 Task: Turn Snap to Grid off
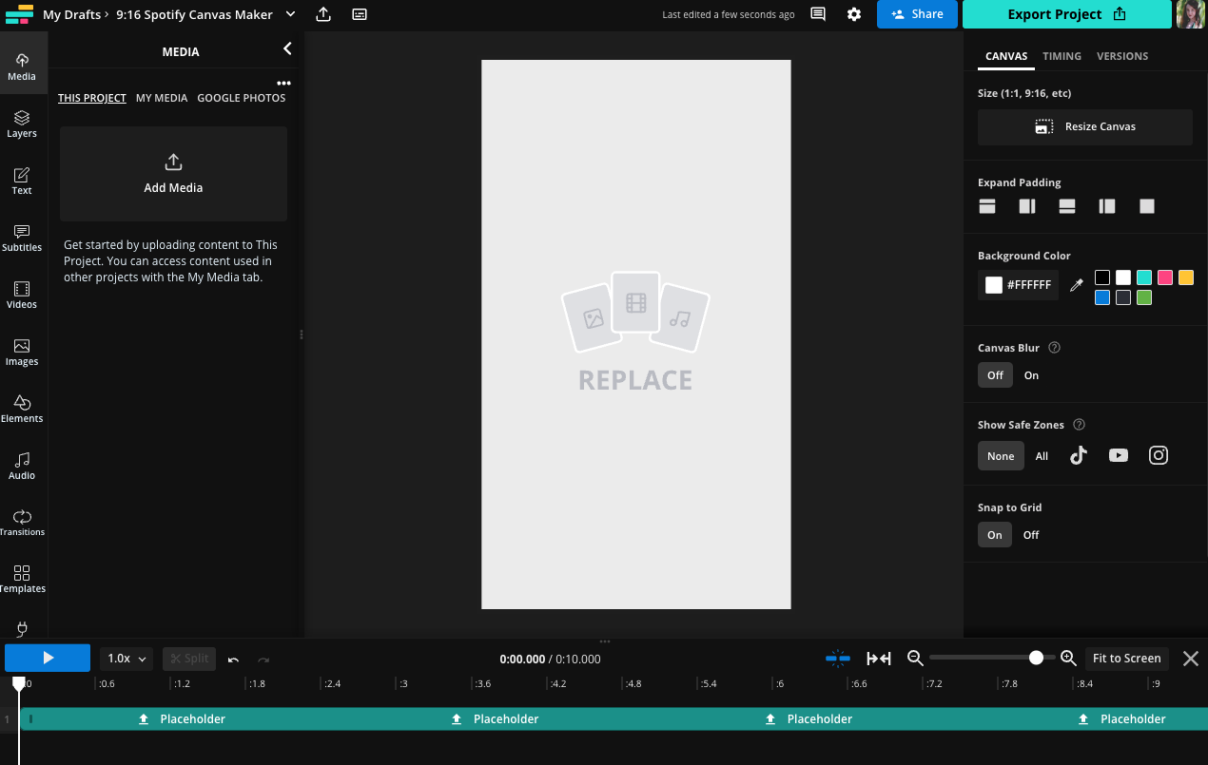click(1030, 534)
